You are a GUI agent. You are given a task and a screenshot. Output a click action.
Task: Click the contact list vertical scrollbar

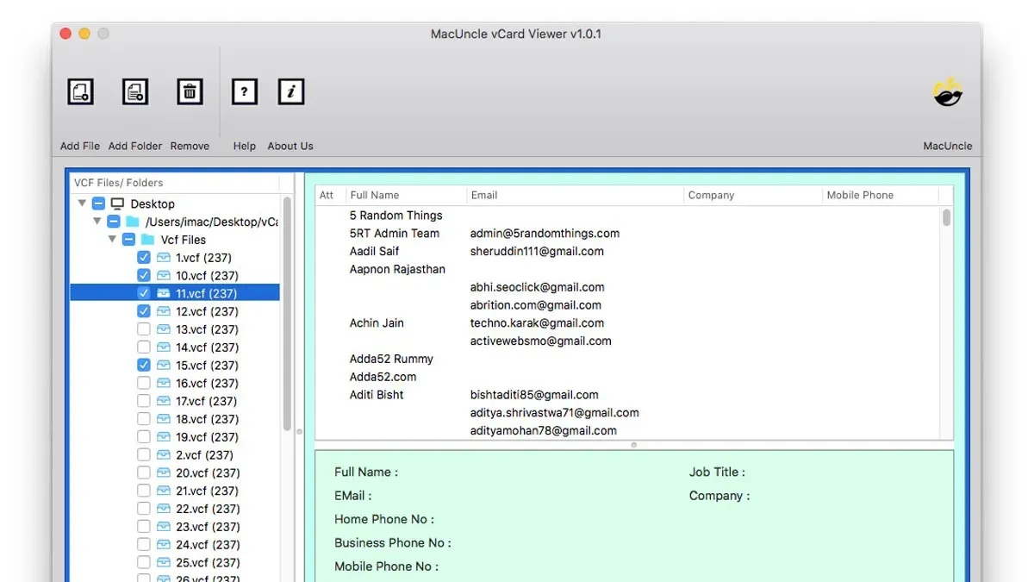click(946, 217)
